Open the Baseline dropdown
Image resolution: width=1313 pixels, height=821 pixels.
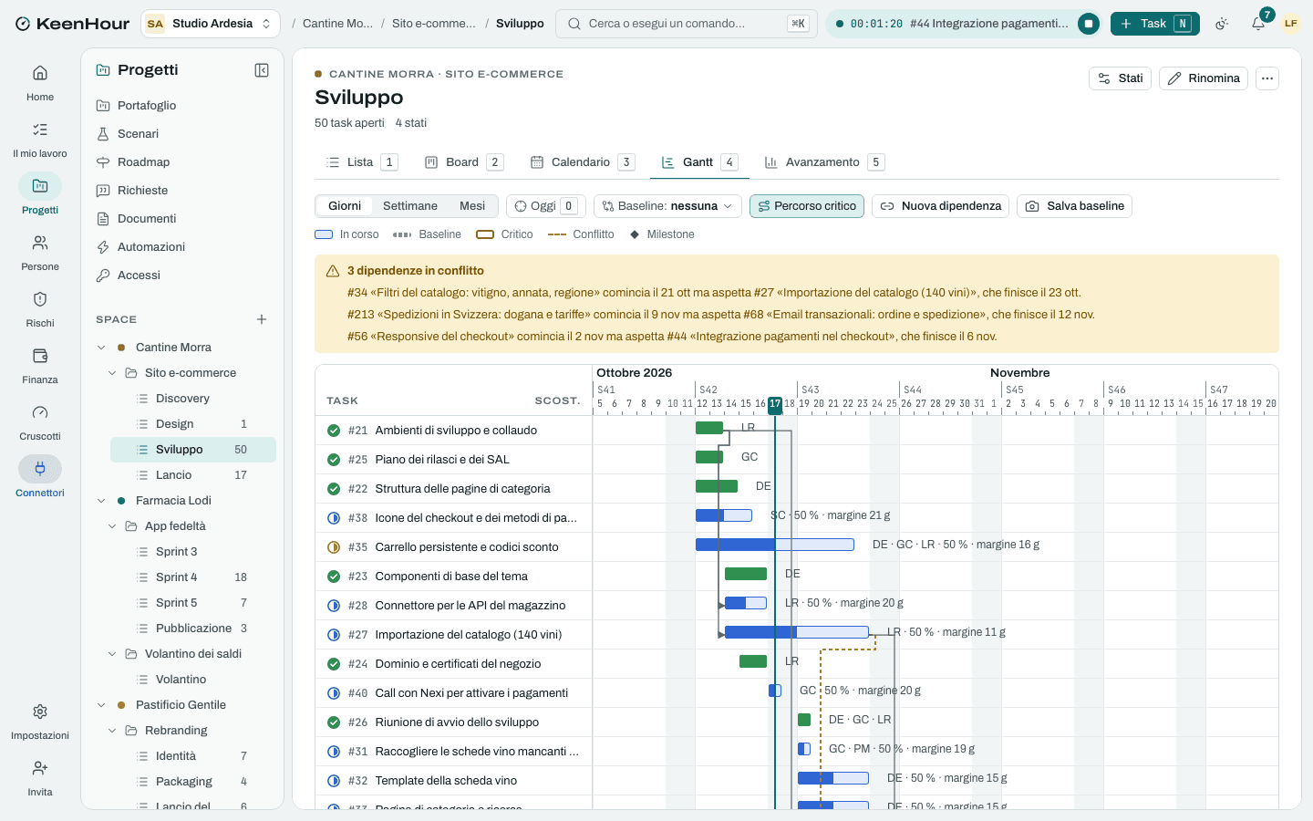[668, 206]
